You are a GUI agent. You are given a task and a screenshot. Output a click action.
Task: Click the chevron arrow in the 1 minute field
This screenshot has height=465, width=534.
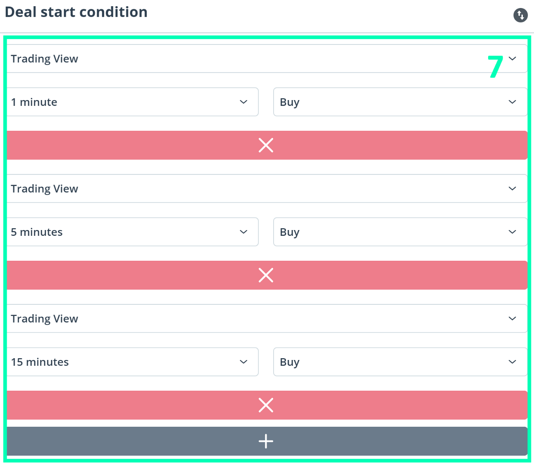click(x=243, y=102)
